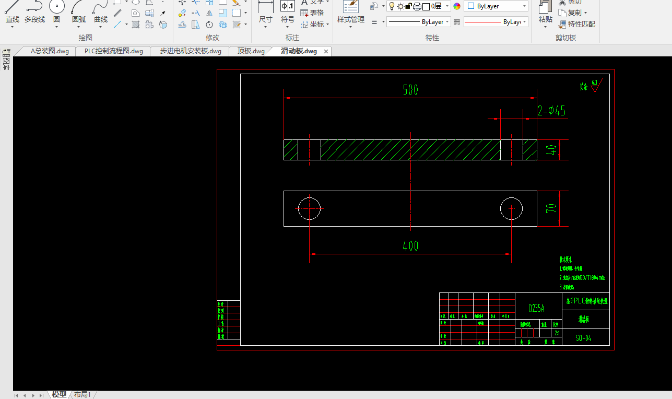
Task: Click the rotate tool in the 修改 panel
Action: click(209, 24)
